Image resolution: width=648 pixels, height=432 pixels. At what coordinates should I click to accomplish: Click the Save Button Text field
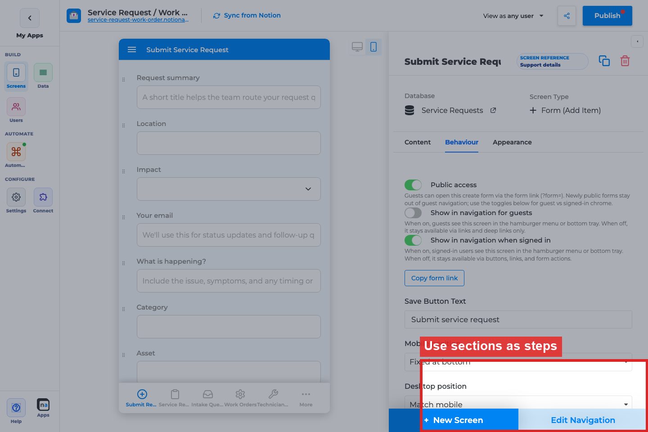coord(518,319)
